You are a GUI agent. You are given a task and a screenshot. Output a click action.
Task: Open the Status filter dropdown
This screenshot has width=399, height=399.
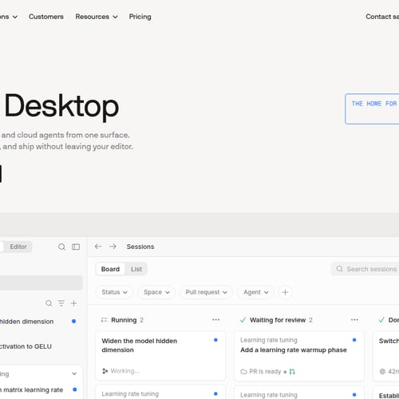click(x=114, y=292)
